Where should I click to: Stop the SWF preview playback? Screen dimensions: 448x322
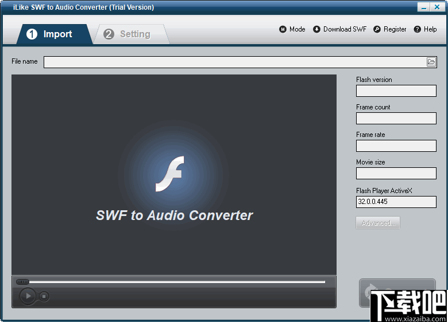[x=44, y=296]
